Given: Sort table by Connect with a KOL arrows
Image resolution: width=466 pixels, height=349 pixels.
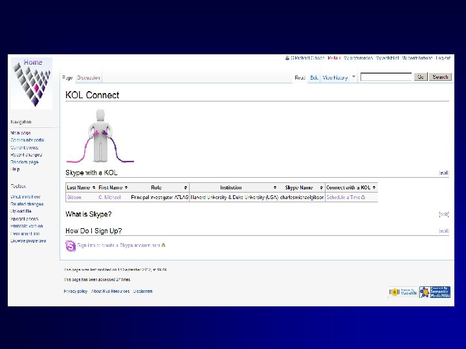Looking at the screenshot, I should (x=374, y=187).
